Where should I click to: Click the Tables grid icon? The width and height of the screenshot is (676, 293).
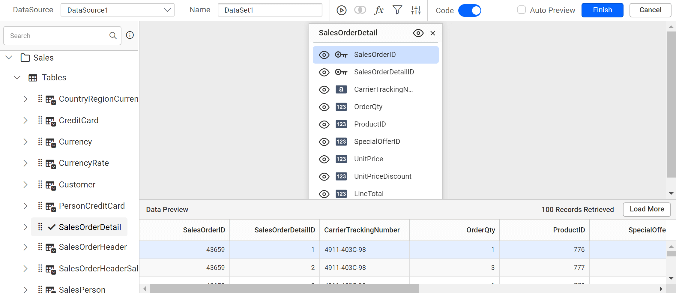pyautogui.click(x=33, y=78)
